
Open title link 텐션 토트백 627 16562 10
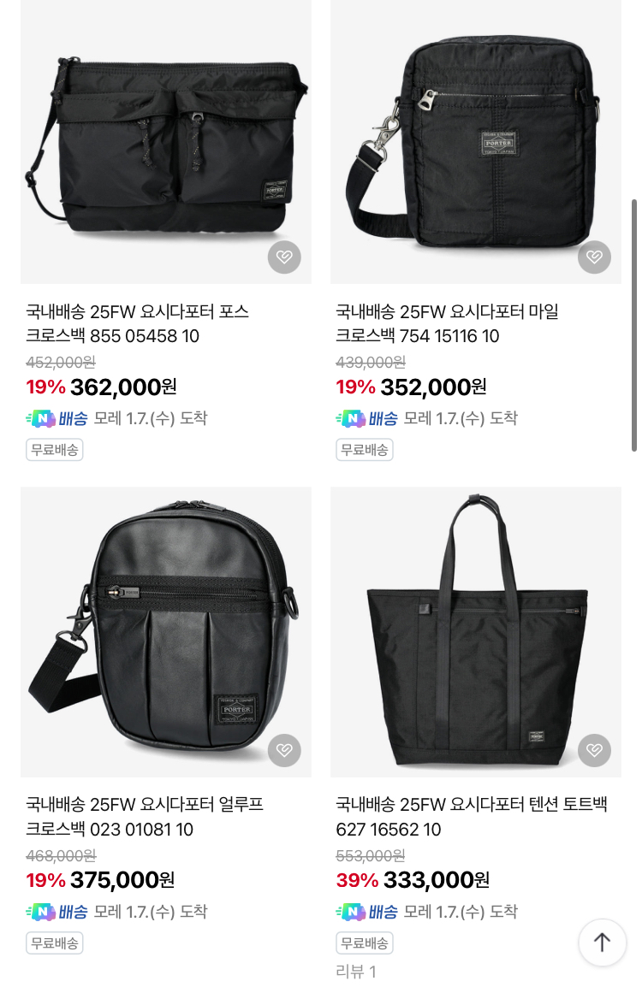click(472, 817)
